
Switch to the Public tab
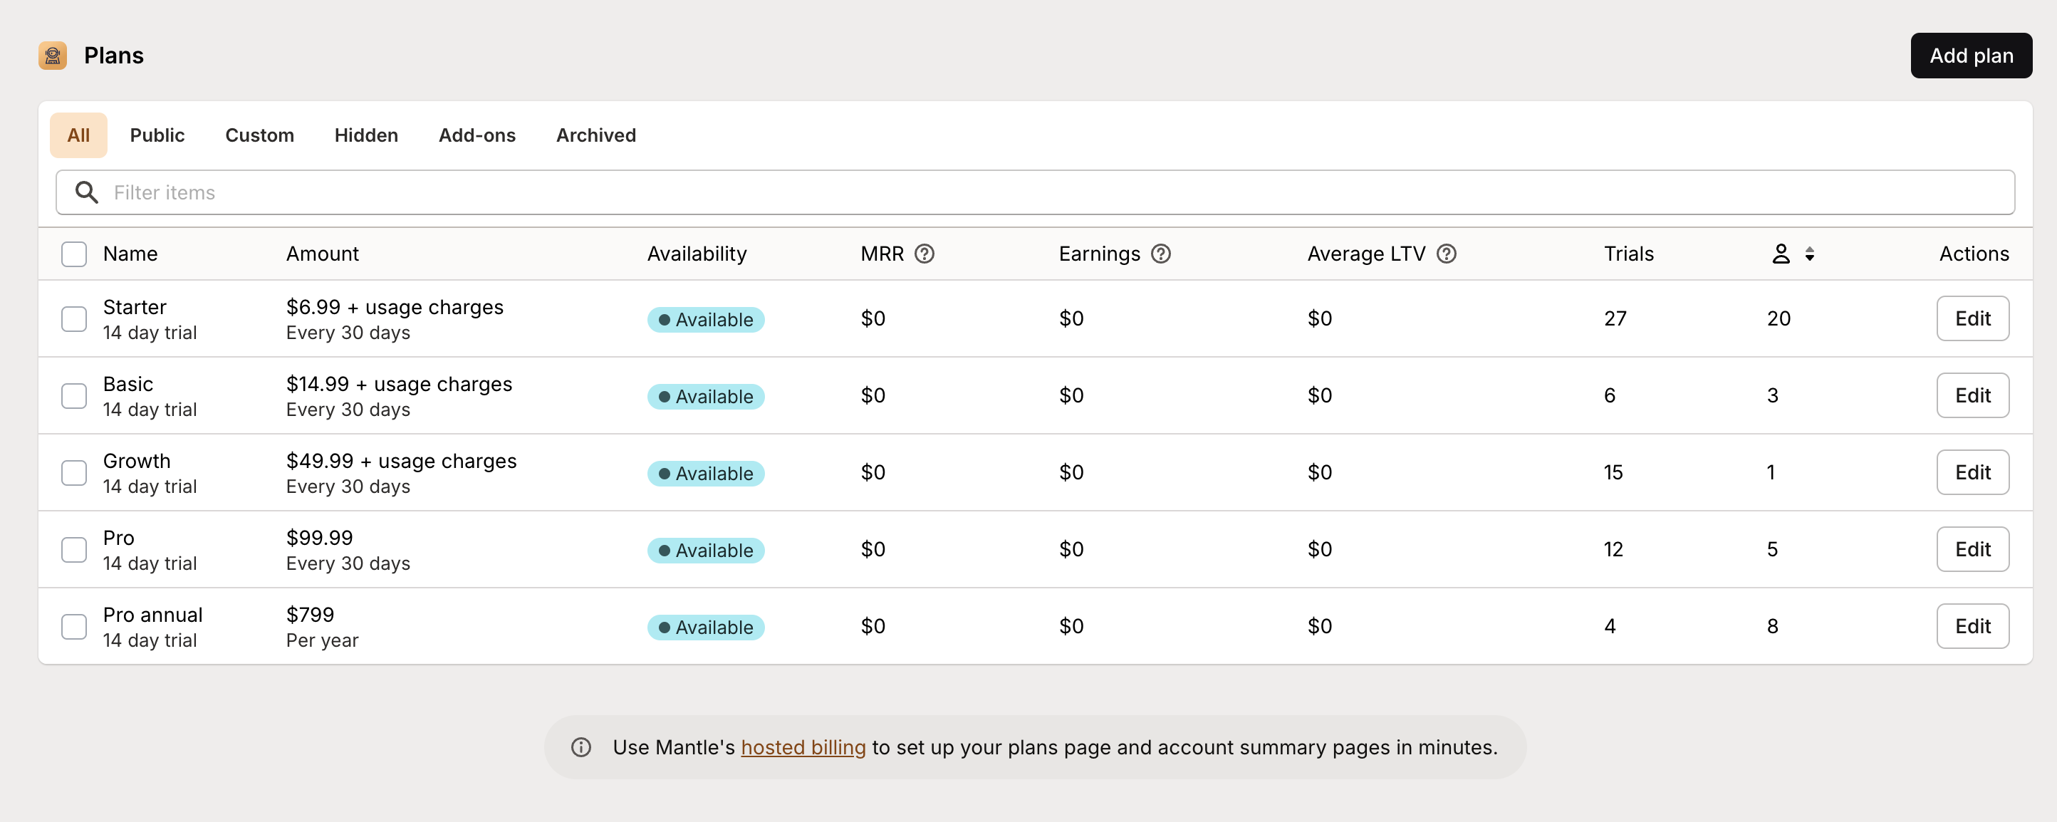157,135
